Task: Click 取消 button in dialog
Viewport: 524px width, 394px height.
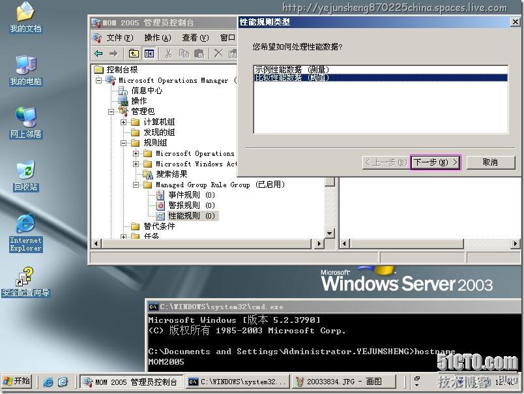Action: 490,162
